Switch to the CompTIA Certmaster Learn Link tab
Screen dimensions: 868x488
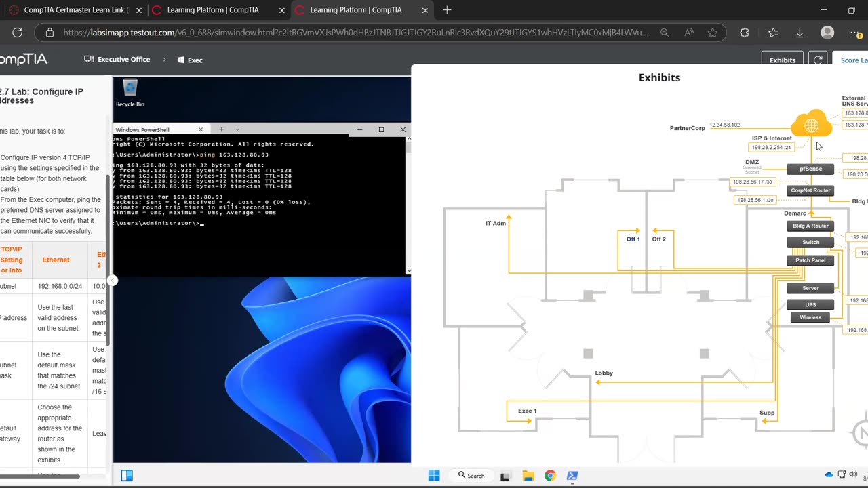[x=75, y=10]
